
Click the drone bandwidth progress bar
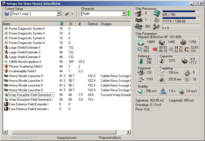181,25
